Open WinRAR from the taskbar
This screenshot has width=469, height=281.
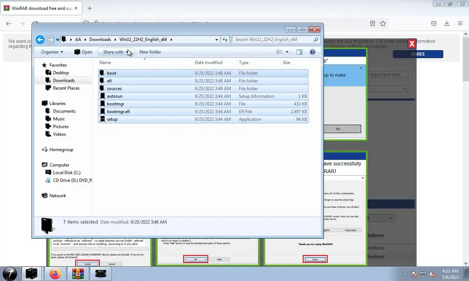78,274
